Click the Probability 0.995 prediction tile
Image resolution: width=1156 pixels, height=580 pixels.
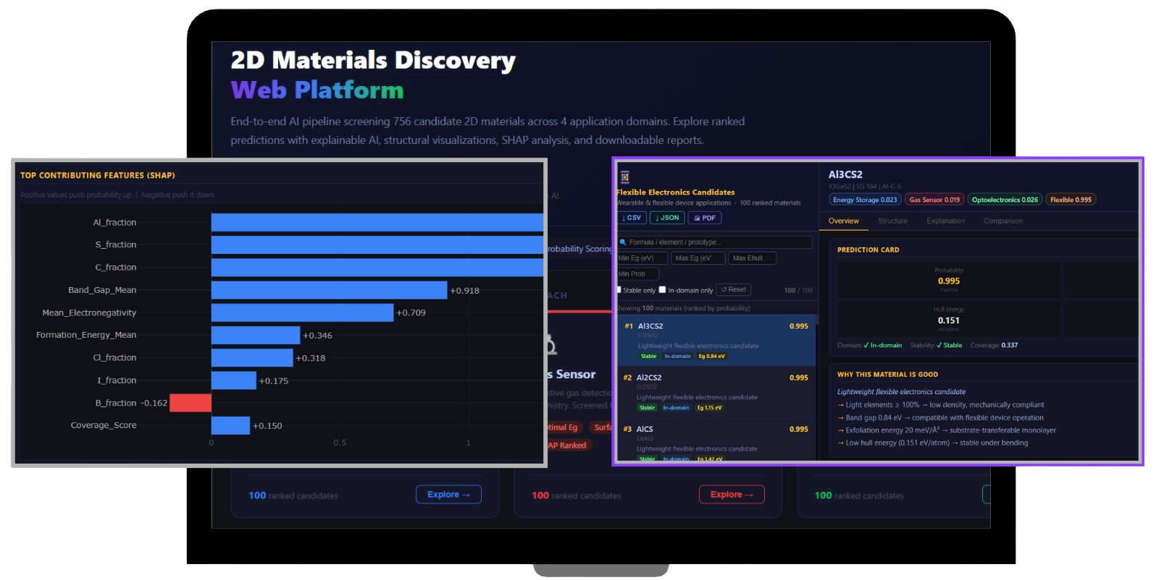pyautogui.click(x=949, y=280)
